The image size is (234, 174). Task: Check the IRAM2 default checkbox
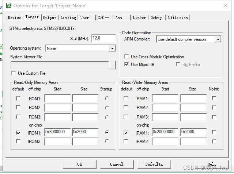pyautogui.click(x=126, y=141)
